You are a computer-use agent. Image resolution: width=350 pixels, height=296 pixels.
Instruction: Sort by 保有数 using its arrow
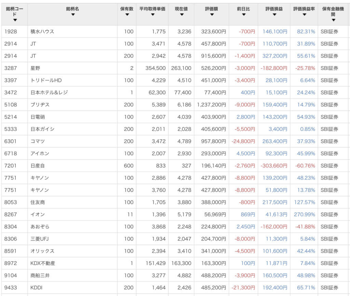pos(127,15)
